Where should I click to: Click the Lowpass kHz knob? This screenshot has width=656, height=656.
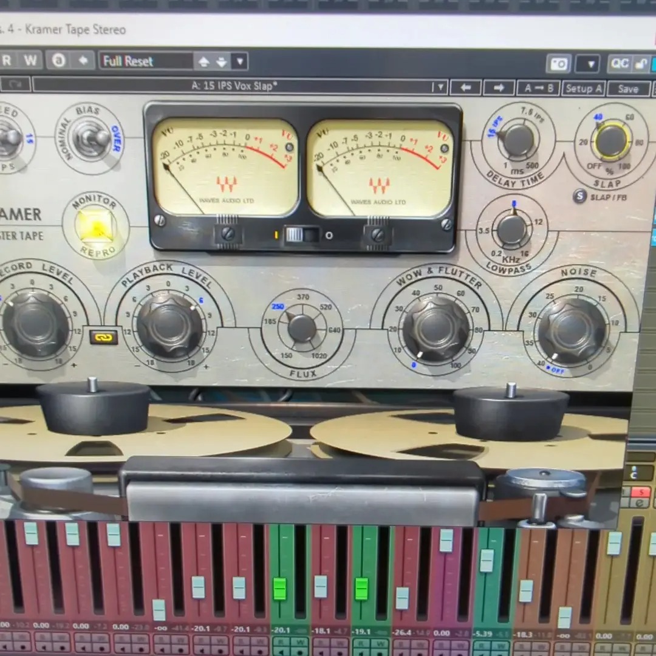point(511,229)
